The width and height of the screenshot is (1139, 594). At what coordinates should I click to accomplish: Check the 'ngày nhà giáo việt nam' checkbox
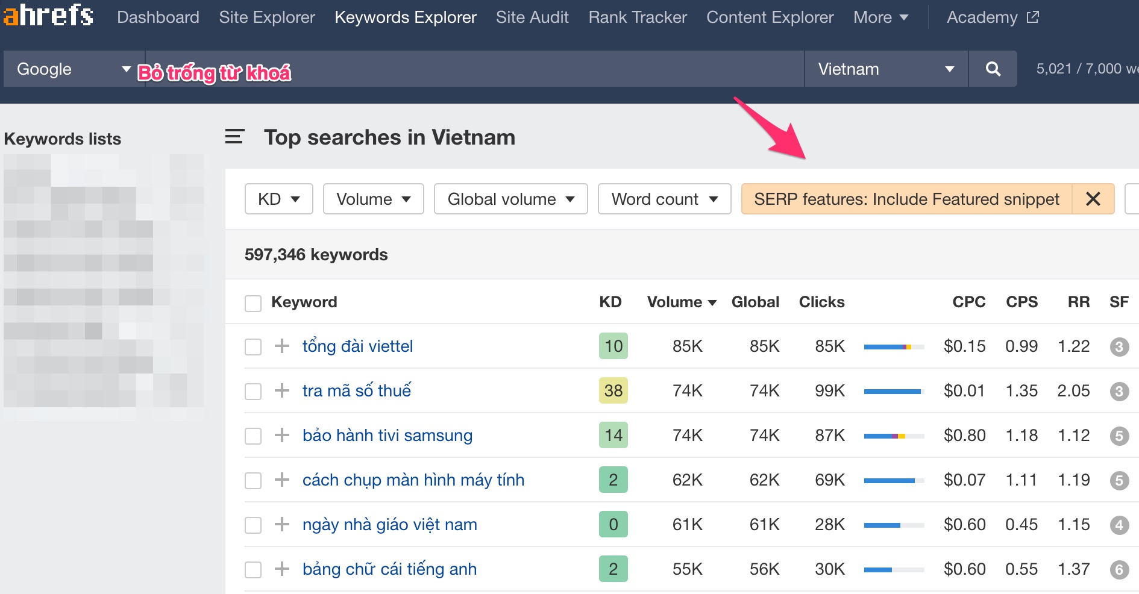point(253,525)
